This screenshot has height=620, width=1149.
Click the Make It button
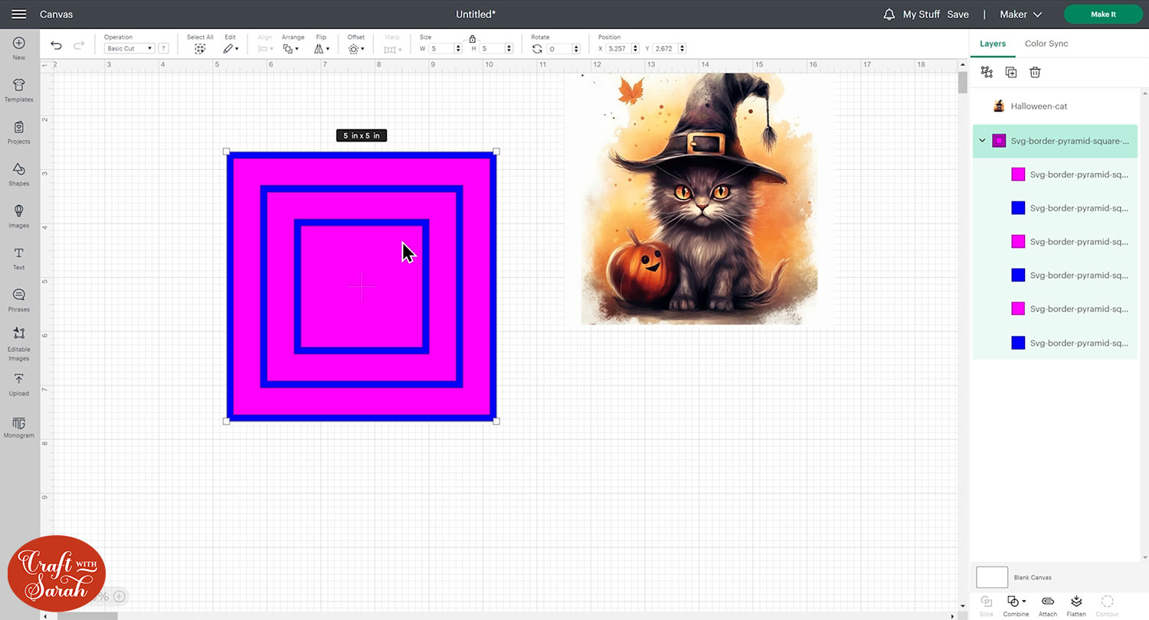click(1103, 15)
